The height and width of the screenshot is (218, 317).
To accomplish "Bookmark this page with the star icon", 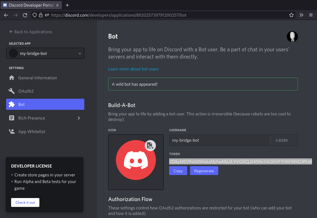I will [291, 15].
